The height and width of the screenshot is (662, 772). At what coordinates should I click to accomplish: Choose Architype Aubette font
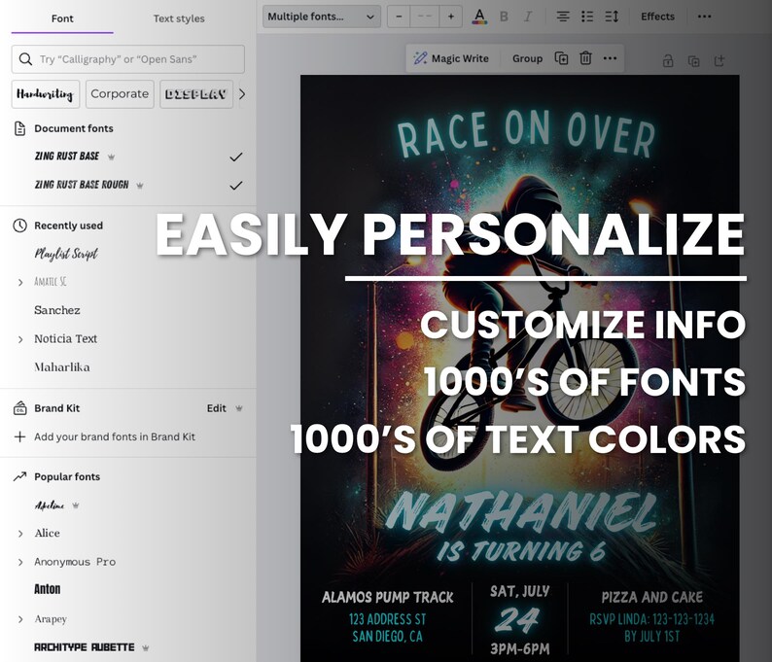click(x=85, y=647)
